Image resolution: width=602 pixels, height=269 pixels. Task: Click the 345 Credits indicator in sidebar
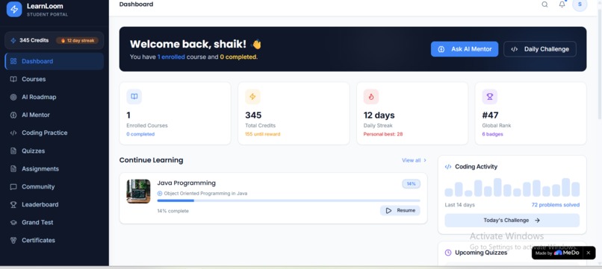[30, 40]
